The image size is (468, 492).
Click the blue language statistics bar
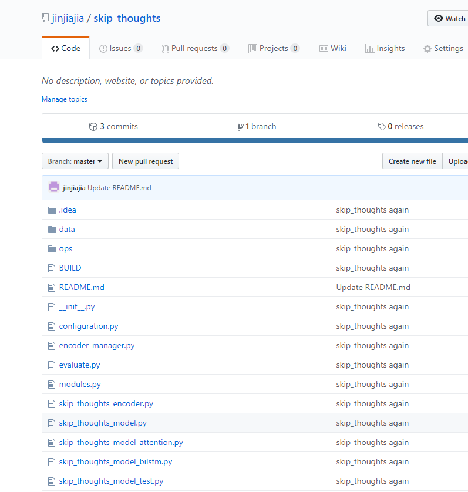tap(255, 140)
